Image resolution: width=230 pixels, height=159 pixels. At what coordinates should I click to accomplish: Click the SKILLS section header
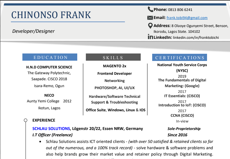[113, 57]
